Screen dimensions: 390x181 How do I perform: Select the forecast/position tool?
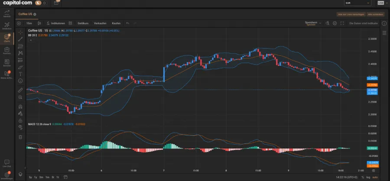coord(20,60)
